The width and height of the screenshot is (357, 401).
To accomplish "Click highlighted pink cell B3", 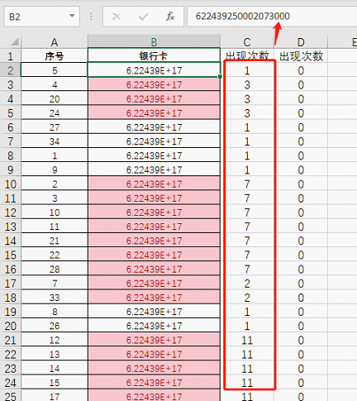I will pyautogui.click(x=154, y=84).
